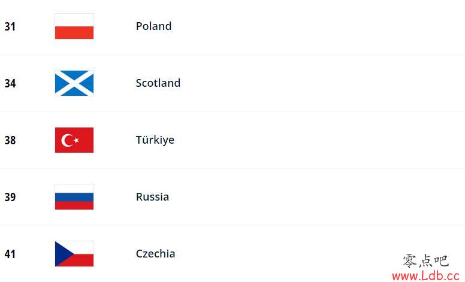Click the empty area of the Russia row

(x=318, y=197)
